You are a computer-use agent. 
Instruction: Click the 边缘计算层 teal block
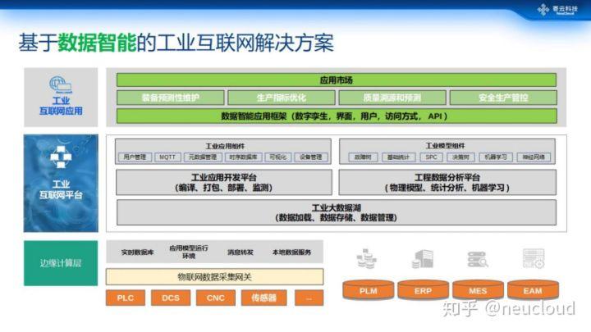coord(61,263)
